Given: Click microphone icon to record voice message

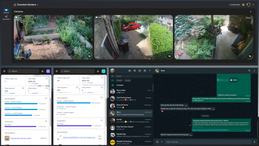Looking at the screenshot, I should point(254,142).
